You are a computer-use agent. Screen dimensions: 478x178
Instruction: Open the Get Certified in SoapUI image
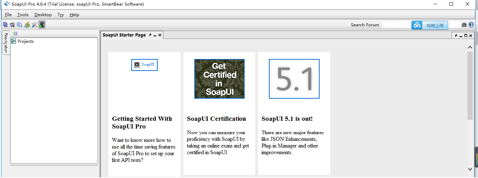point(219,79)
